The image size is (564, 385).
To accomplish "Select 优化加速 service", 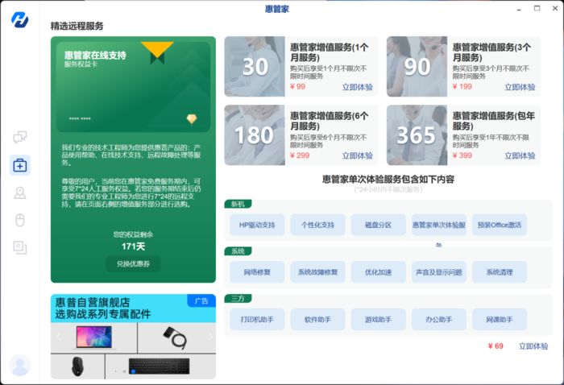I will click(x=378, y=272).
